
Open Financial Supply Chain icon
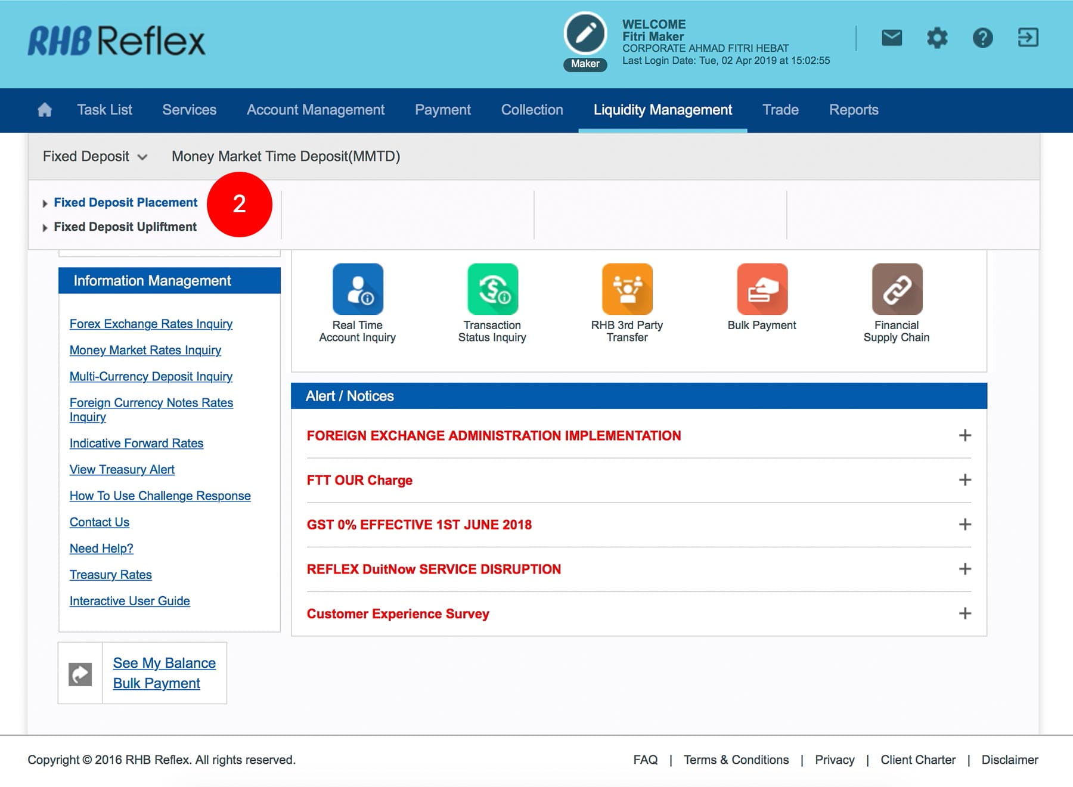(897, 289)
